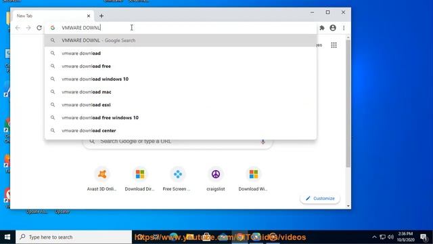Open the Chrome profile avatar icon
Image resolution: width=433 pixels, height=244 pixels.
pos(333,28)
